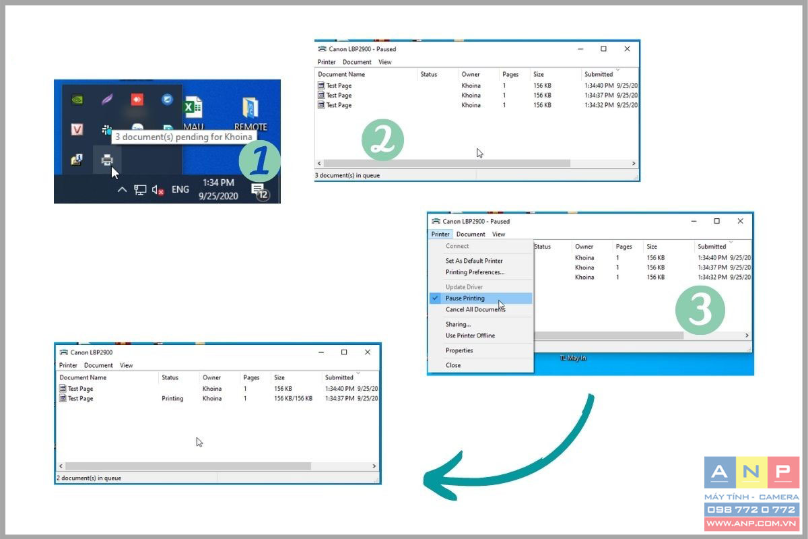Open the taskbar clock showing 1:34 PM
The height and width of the screenshot is (539, 808).
coord(218,190)
